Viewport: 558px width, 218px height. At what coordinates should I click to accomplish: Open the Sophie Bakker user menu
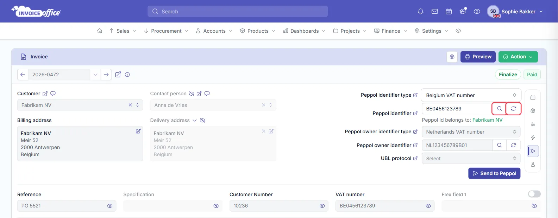(515, 12)
